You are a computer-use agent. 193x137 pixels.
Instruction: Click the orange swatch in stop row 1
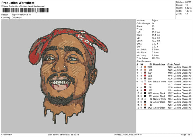tap(145, 67)
